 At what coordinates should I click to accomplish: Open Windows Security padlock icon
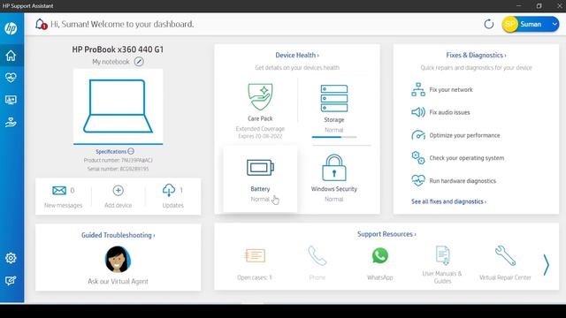tap(334, 168)
